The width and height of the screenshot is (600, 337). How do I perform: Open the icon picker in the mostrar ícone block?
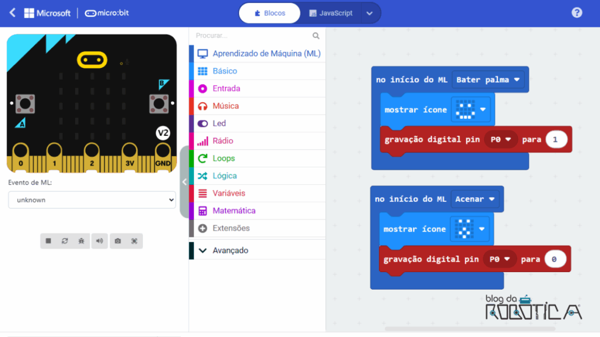471,109
